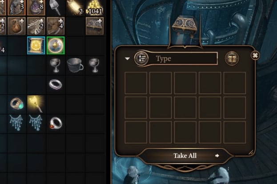
Task: Select the gold coins stack showing 1041
Action: (95, 8)
